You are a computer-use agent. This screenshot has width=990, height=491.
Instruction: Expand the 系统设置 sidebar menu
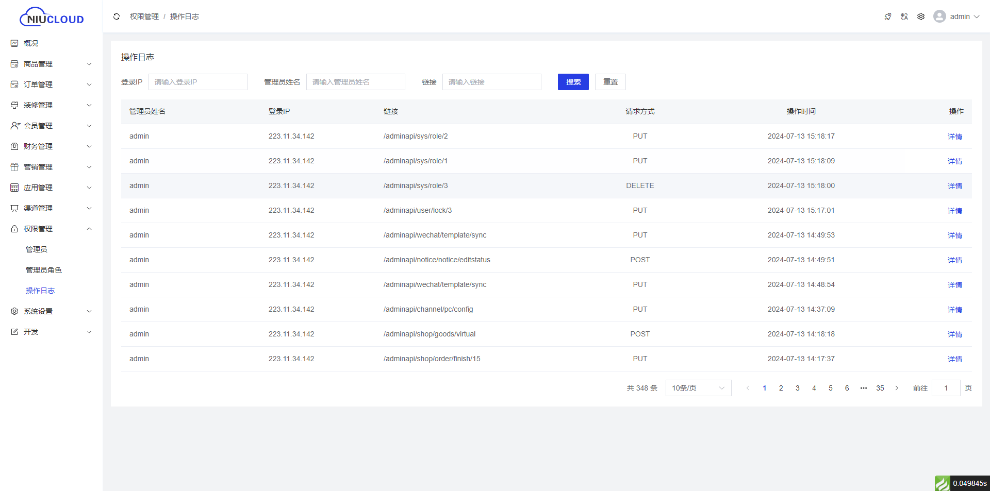[x=52, y=311]
